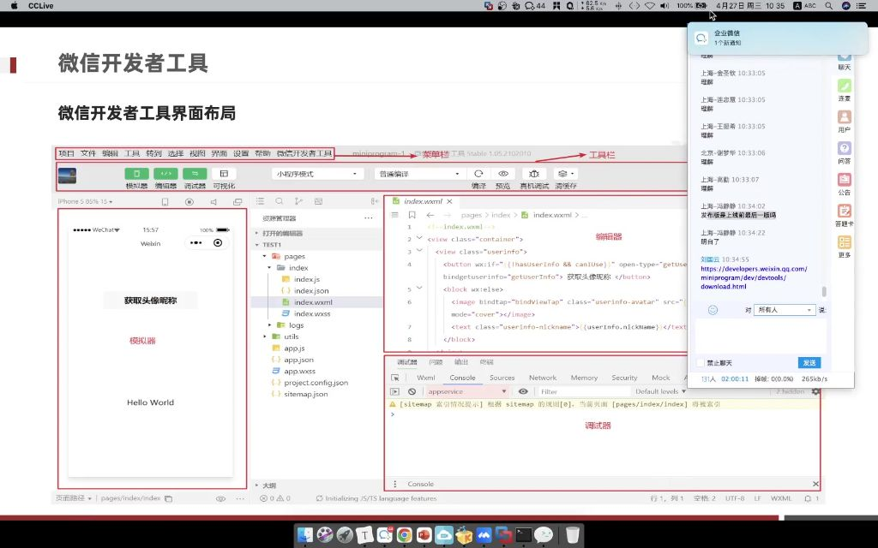
Task: Open the CCLive menu in menu bar
Action: [40, 6]
